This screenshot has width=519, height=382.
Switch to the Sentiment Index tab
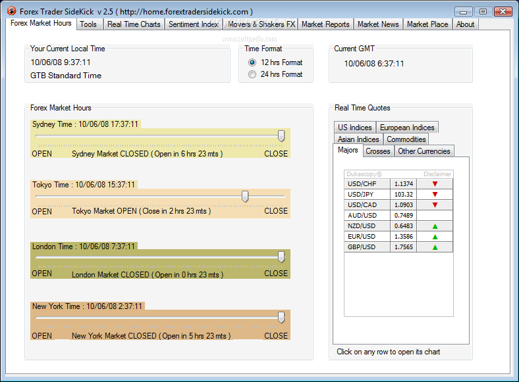click(x=194, y=24)
